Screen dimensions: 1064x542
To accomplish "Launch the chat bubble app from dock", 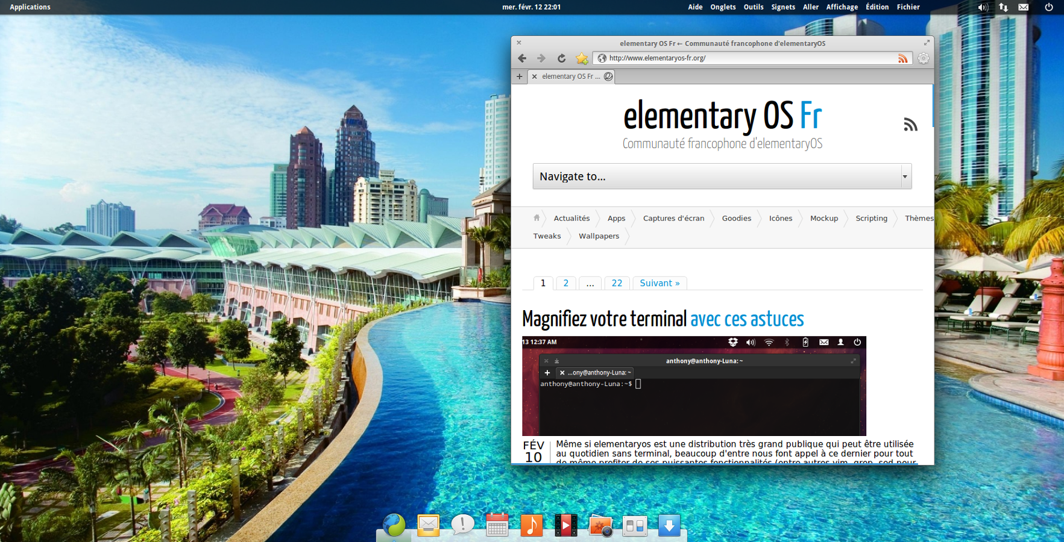I will pyautogui.click(x=462, y=525).
